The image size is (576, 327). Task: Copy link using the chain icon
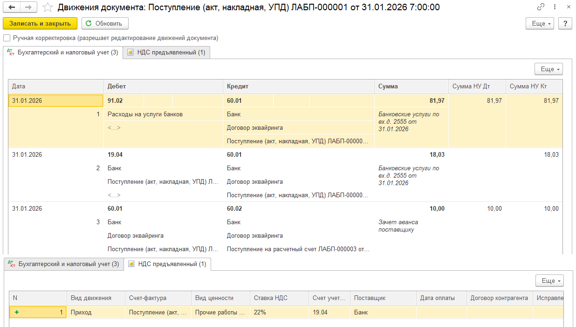pyautogui.click(x=541, y=7)
